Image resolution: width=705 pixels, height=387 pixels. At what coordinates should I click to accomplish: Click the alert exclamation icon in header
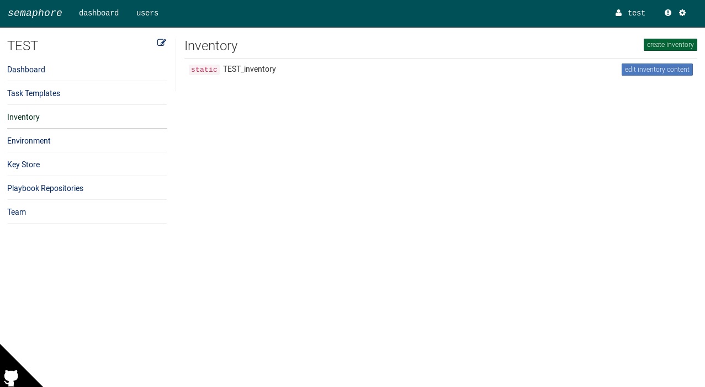(x=668, y=13)
